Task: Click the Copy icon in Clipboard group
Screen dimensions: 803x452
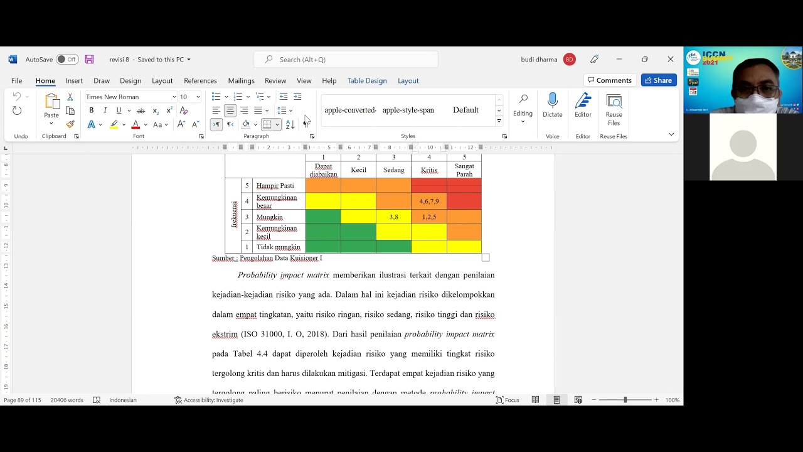Action: click(70, 110)
